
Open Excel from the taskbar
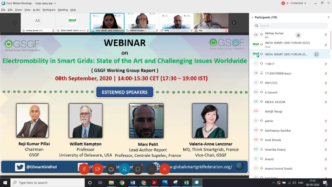click(x=186, y=183)
